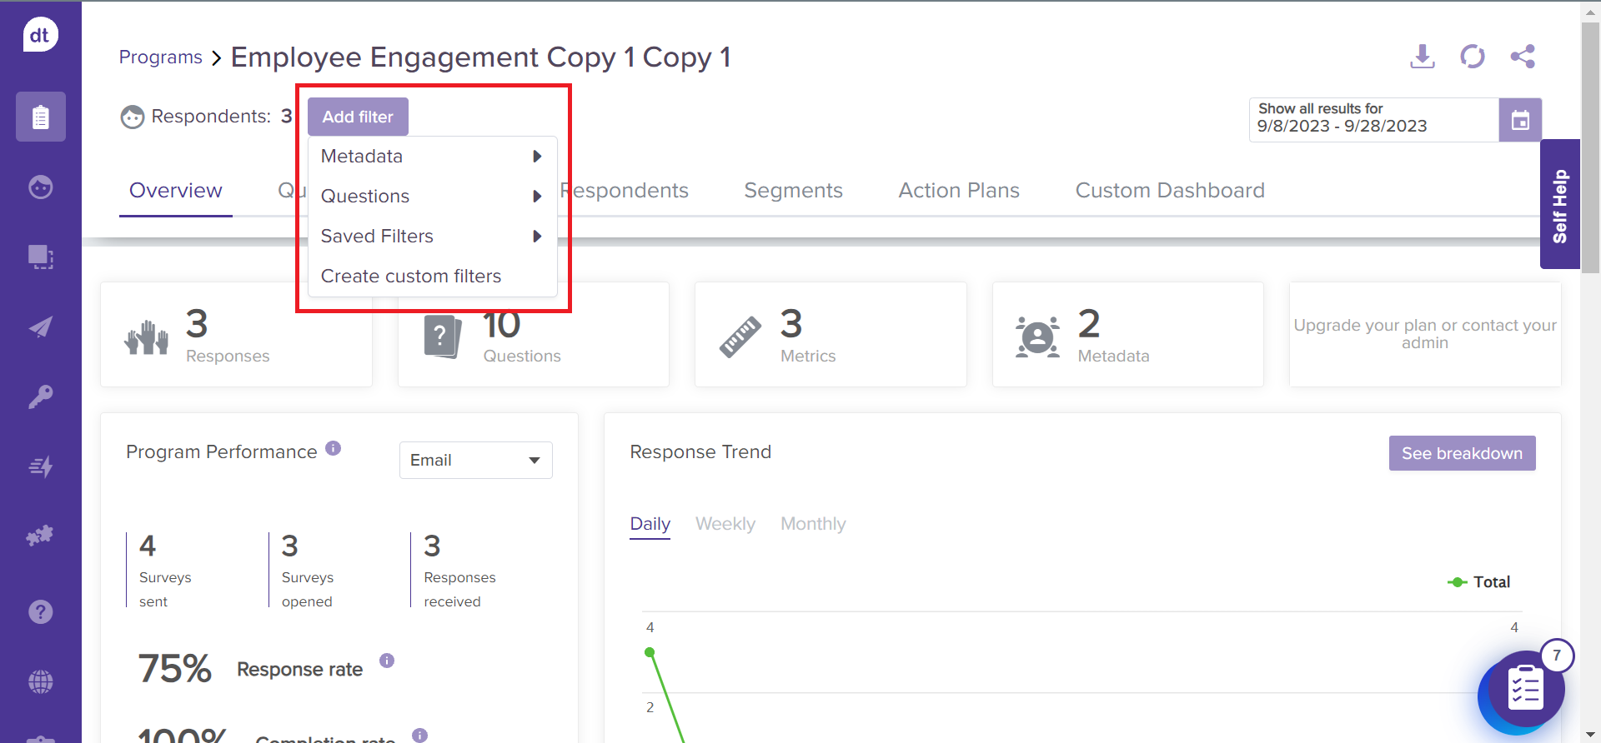
Task: Open the floating checklist widget
Action: [1524, 690]
